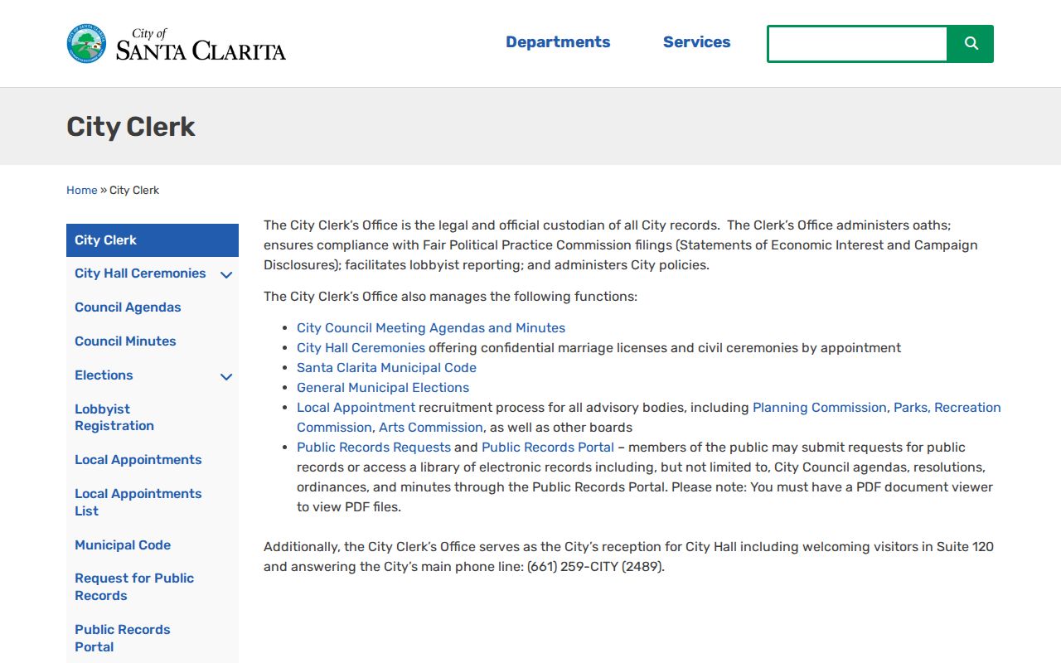Expand the Elections submenu chevron

(x=226, y=376)
